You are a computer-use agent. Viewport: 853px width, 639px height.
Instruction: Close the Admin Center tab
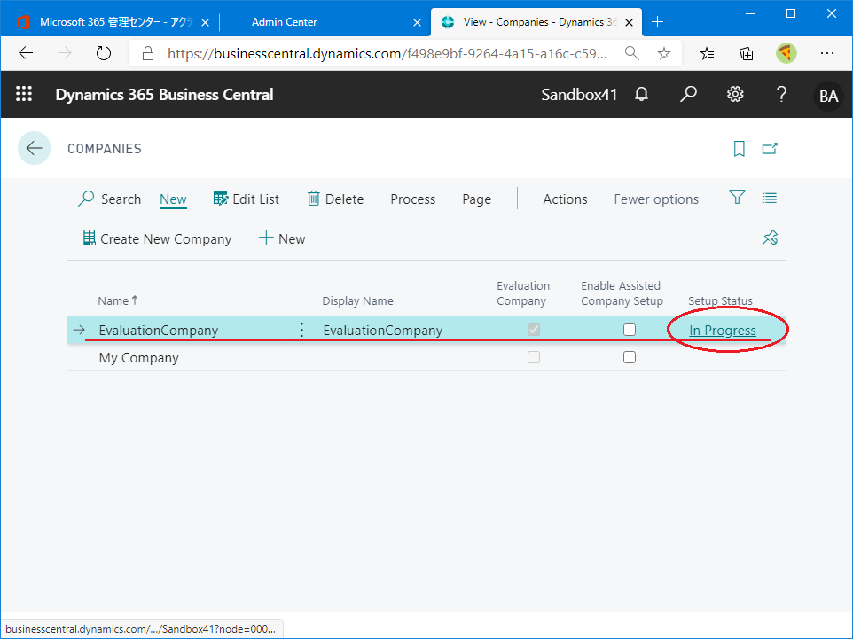[x=417, y=22]
